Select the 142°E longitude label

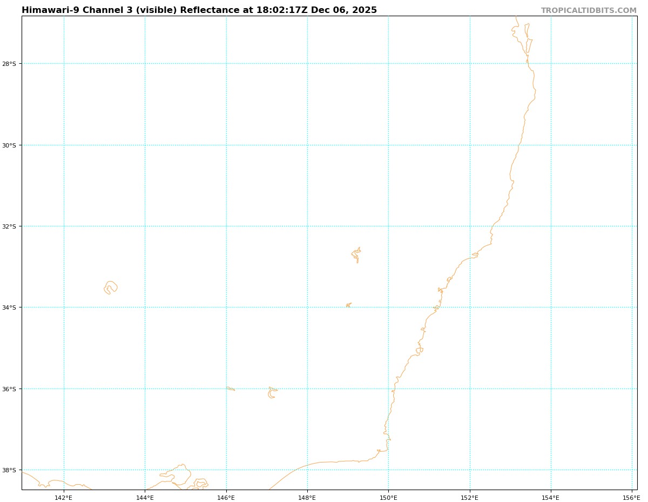click(x=64, y=498)
